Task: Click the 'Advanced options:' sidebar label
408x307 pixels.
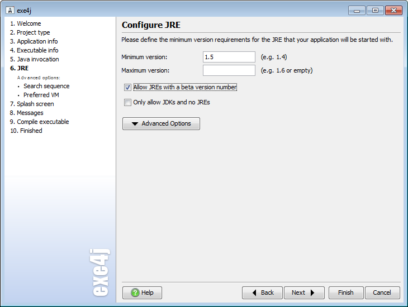Action: click(x=39, y=78)
